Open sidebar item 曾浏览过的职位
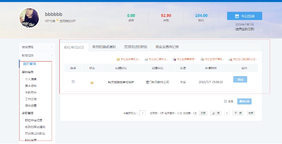 [x=35, y=134]
